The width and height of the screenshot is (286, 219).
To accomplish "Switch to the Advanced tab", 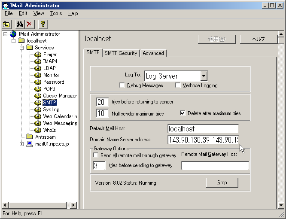I will pyautogui.click(x=153, y=53).
